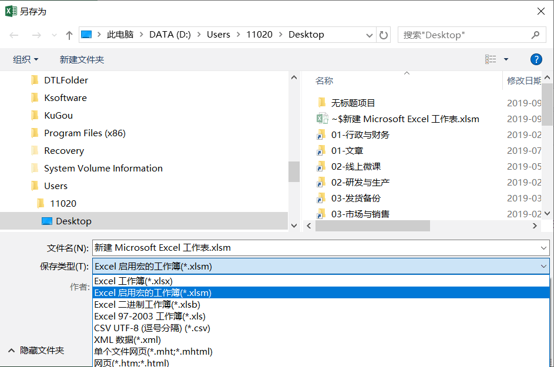This screenshot has height=367, width=554.
Task: Click the folder tree scroll-up arrow
Action: pos(294,78)
